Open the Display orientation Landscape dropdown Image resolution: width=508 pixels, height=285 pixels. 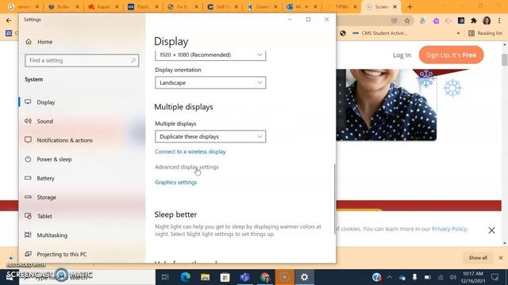pos(210,82)
